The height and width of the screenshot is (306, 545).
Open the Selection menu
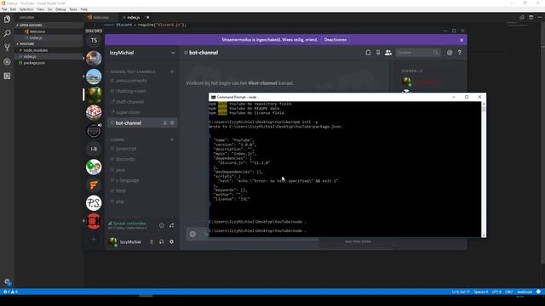click(x=26, y=9)
